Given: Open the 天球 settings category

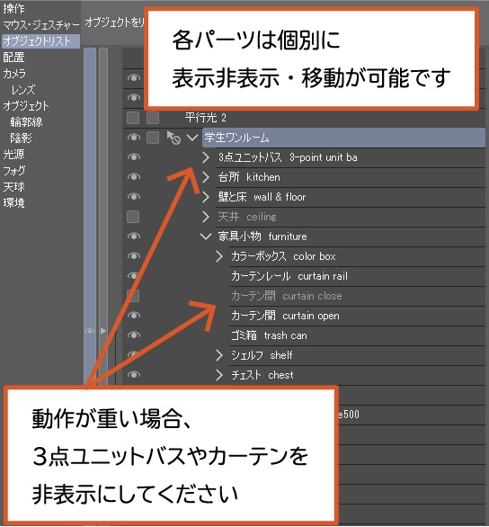Looking at the screenshot, I should point(13,186).
